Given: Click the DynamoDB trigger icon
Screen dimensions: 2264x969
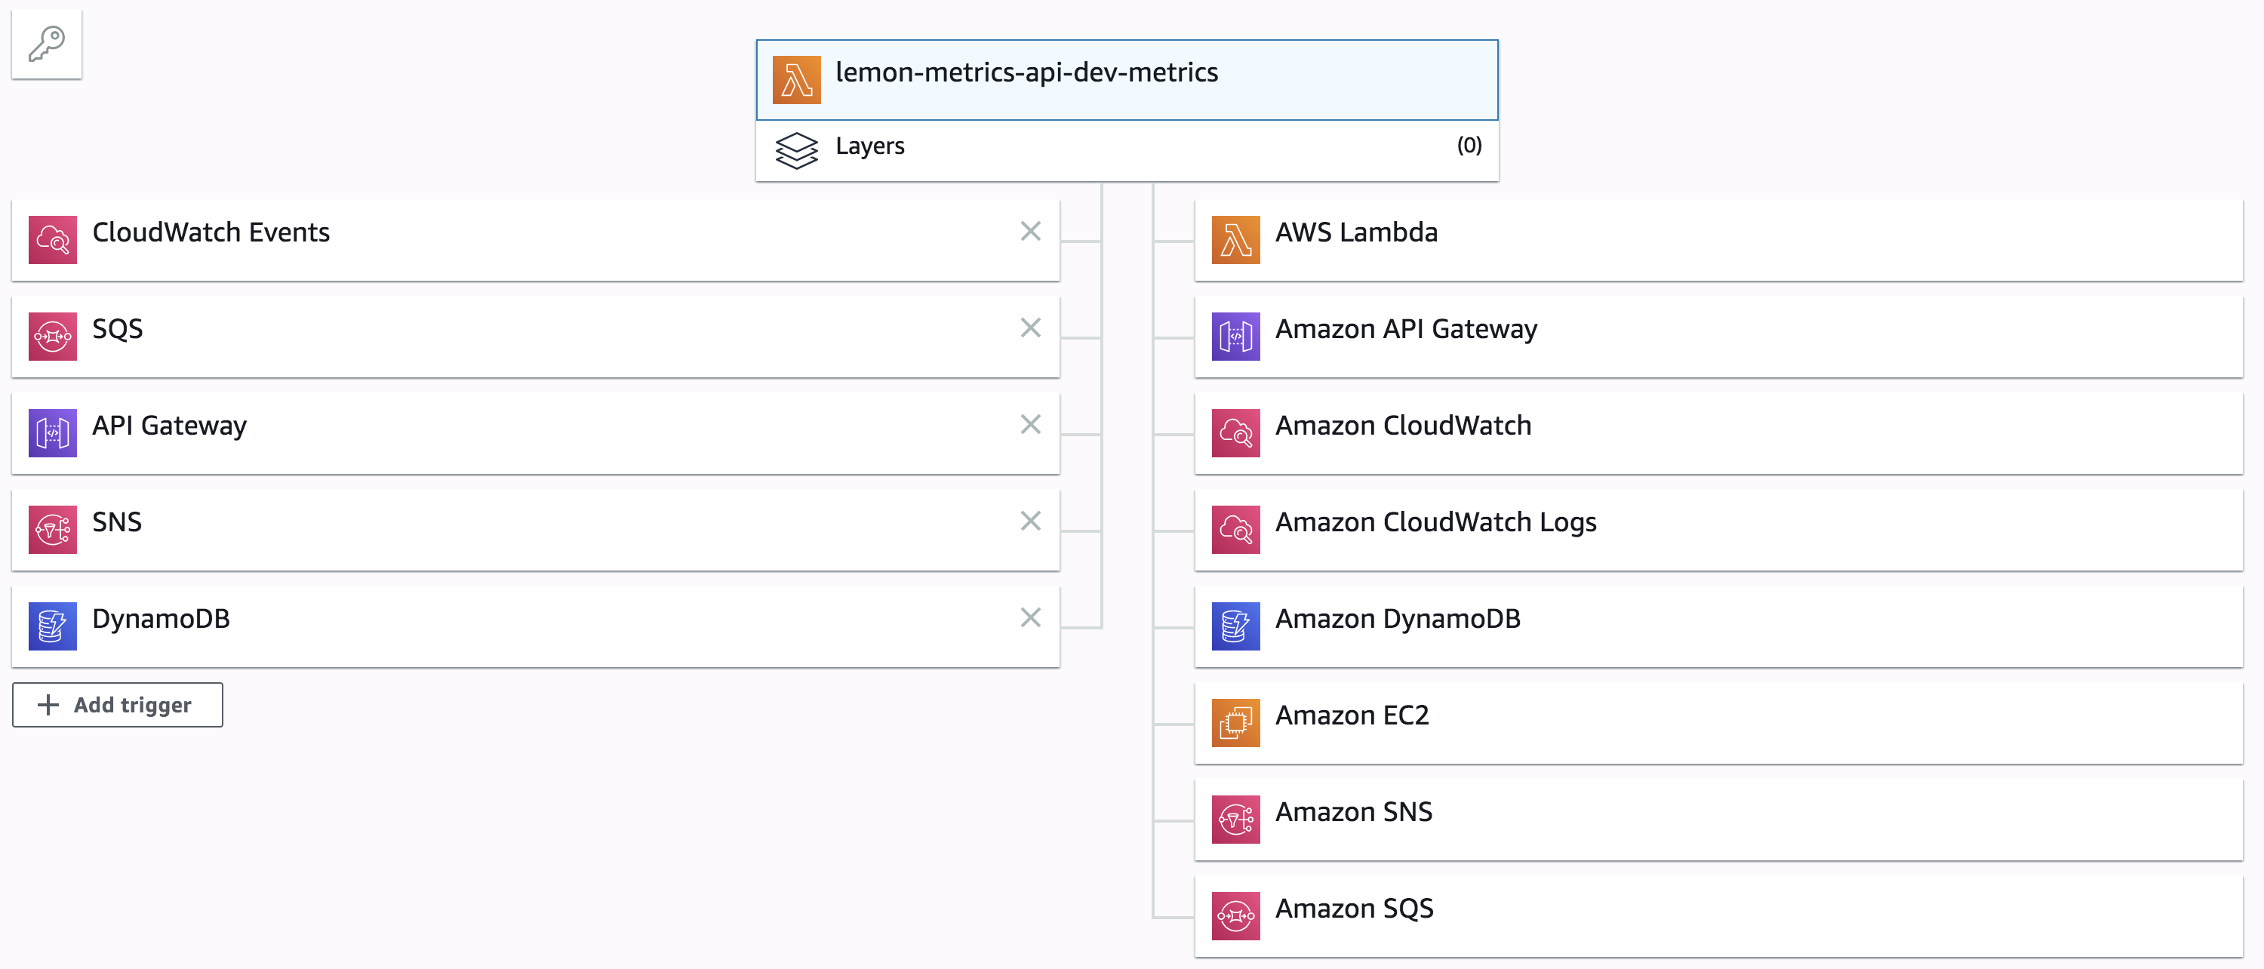Looking at the screenshot, I should 53,626.
